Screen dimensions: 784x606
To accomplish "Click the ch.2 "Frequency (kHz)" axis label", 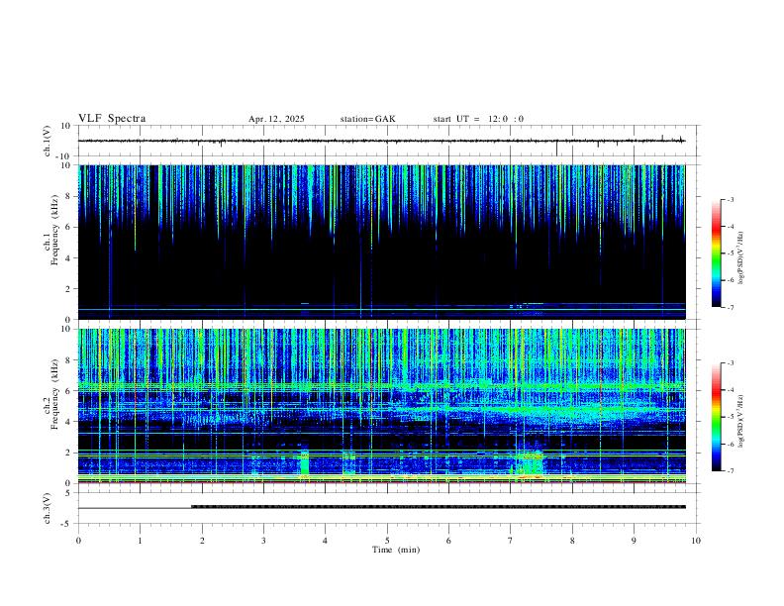I will tap(54, 394).
